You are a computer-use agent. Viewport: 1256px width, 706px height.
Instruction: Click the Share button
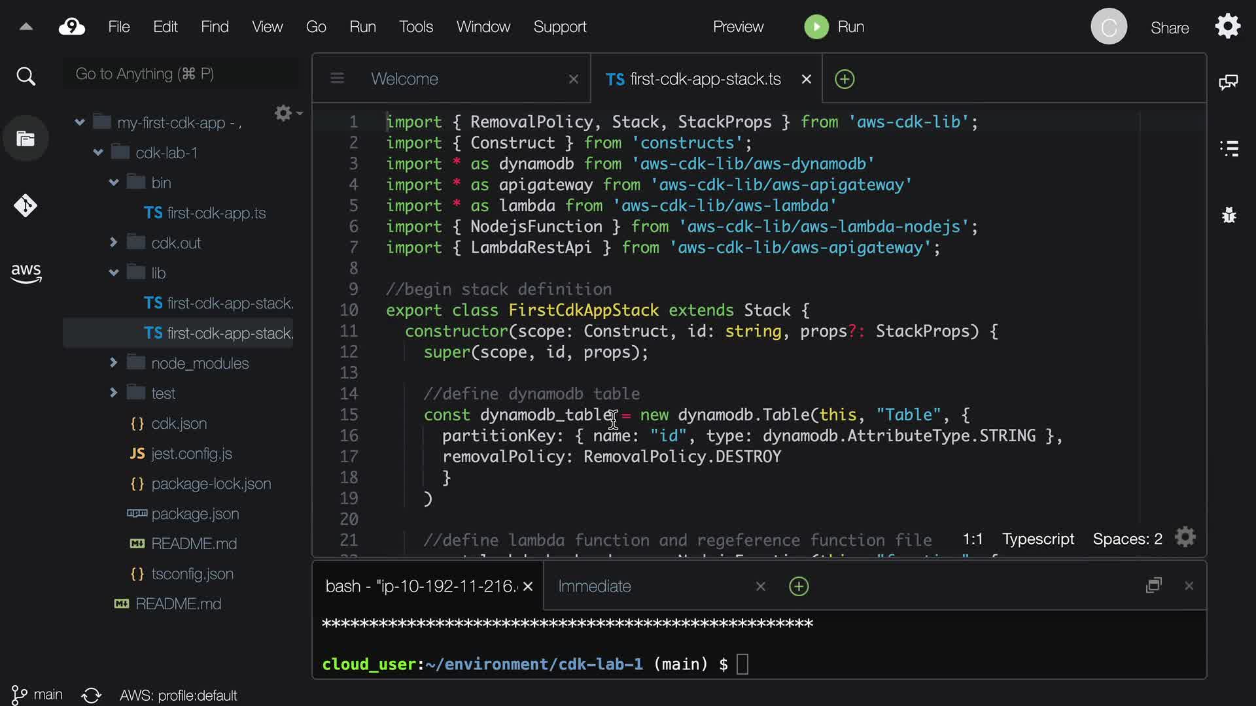pos(1169,28)
